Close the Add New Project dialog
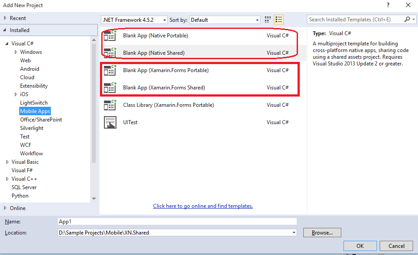Viewport: 418px width, 255px height. 408,5
